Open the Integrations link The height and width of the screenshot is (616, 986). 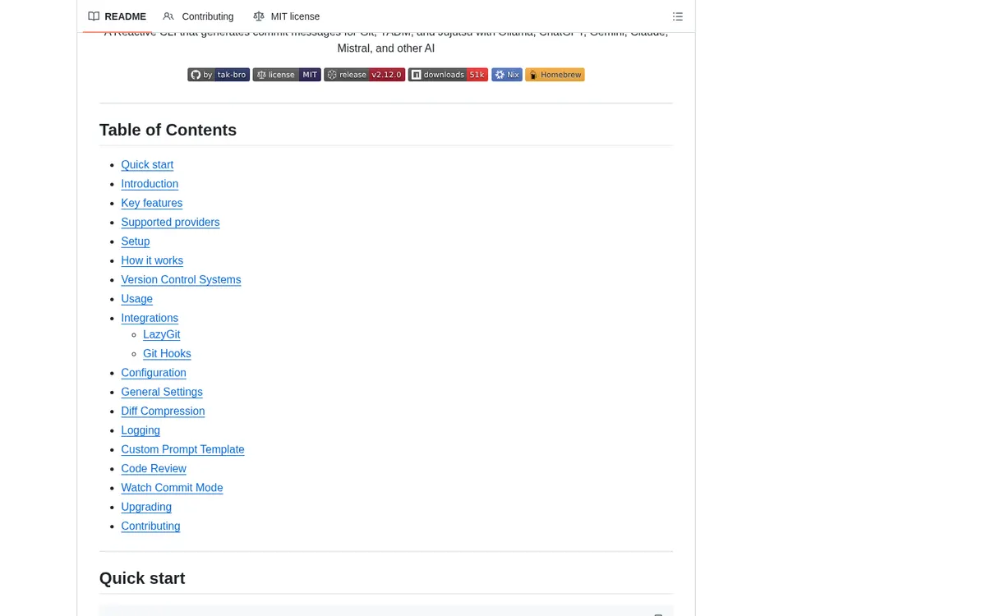click(x=150, y=318)
